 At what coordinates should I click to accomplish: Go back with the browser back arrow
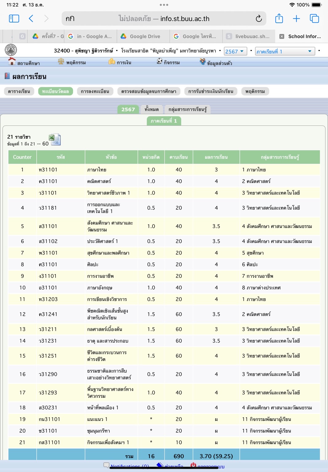pyautogui.click(x=31, y=18)
